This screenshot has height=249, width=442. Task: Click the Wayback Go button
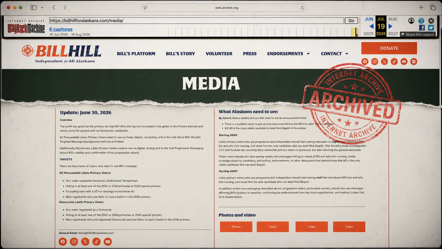pos(351,21)
